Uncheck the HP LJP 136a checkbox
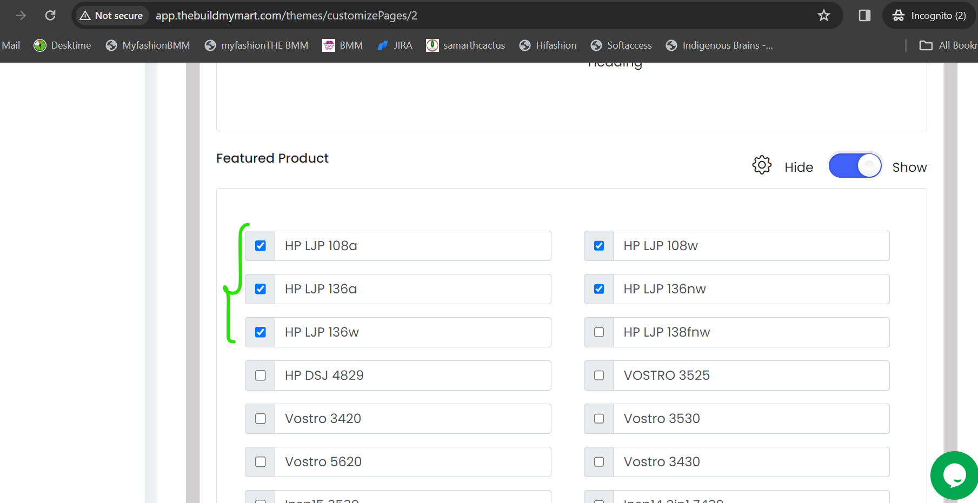Image resolution: width=978 pixels, height=503 pixels. [261, 289]
